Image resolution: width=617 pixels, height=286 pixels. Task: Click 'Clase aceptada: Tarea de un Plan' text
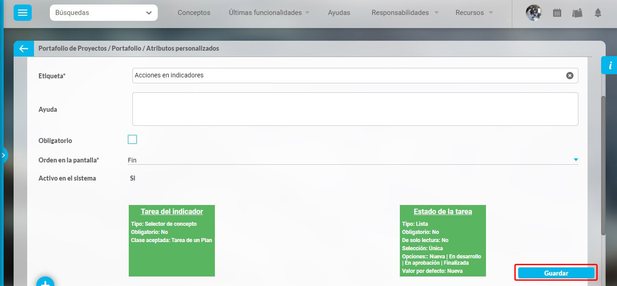(x=171, y=240)
